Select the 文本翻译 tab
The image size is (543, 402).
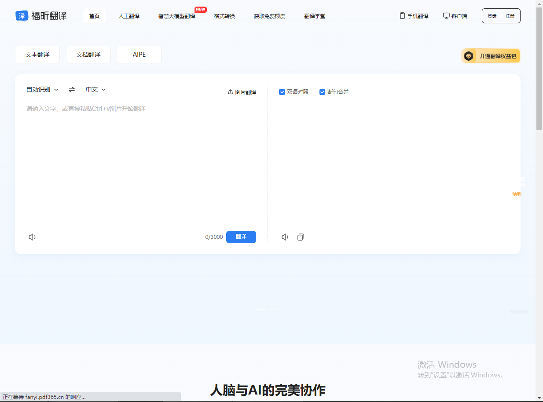tap(37, 55)
